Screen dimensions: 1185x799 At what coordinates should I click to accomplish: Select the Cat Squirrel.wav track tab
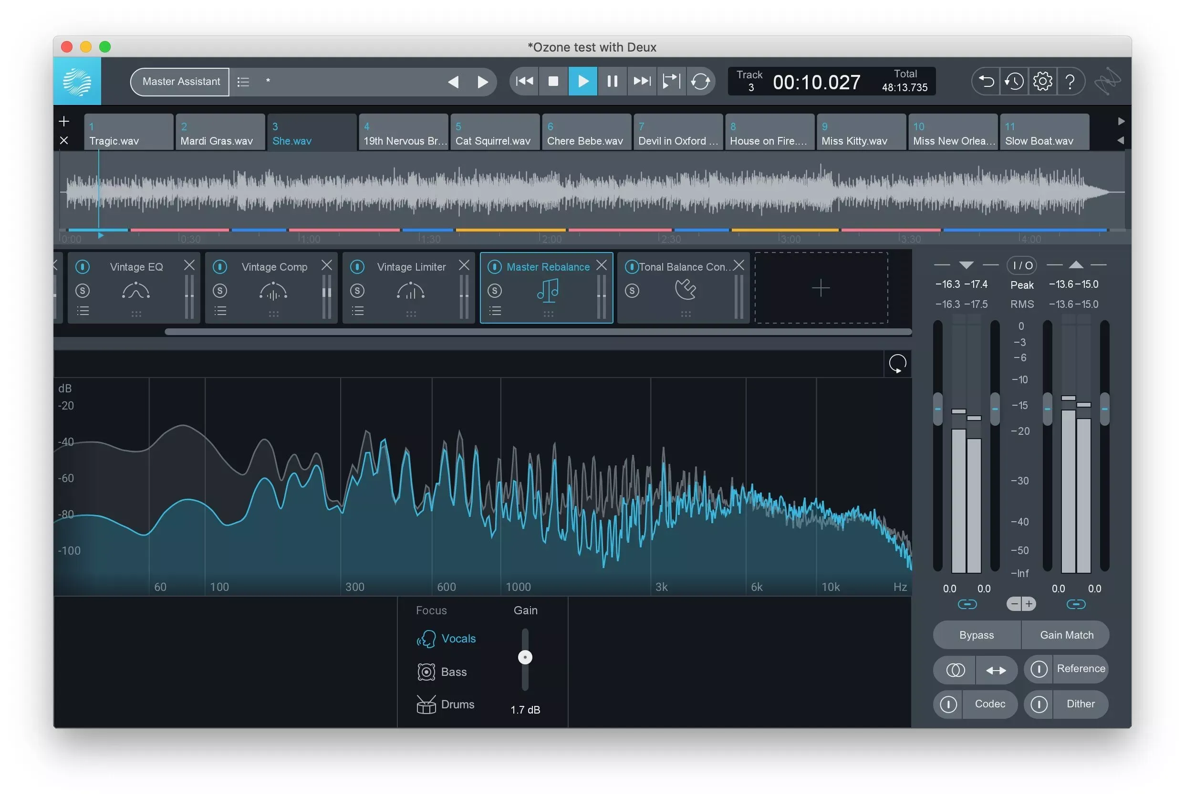click(x=495, y=132)
